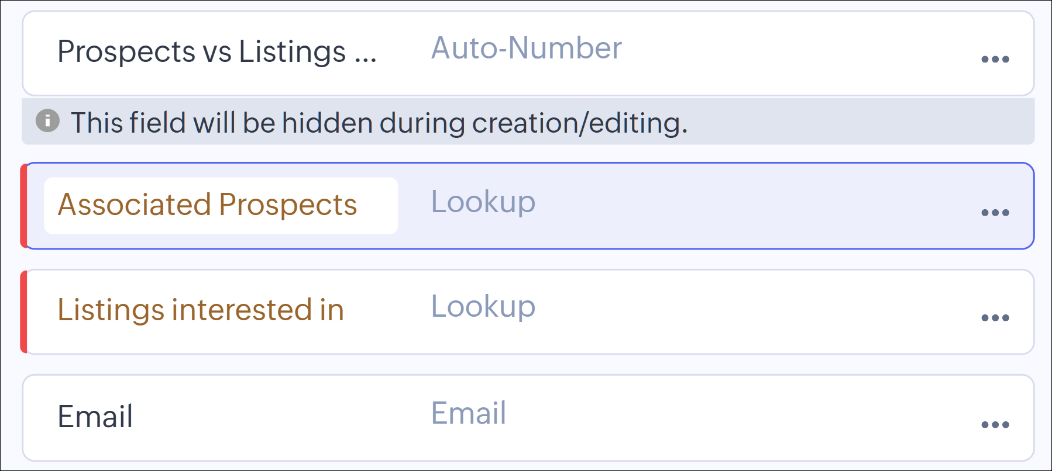Select the Email field label
This screenshot has width=1052, height=471.
[95, 417]
